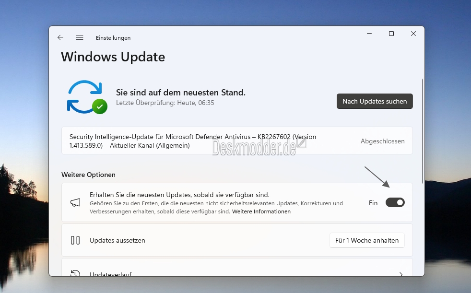Click Letzte Überprüfung: Heute, 06:35 text
Image resolution: width=471 pixels, height=293 pixels.
pos(165,103)
